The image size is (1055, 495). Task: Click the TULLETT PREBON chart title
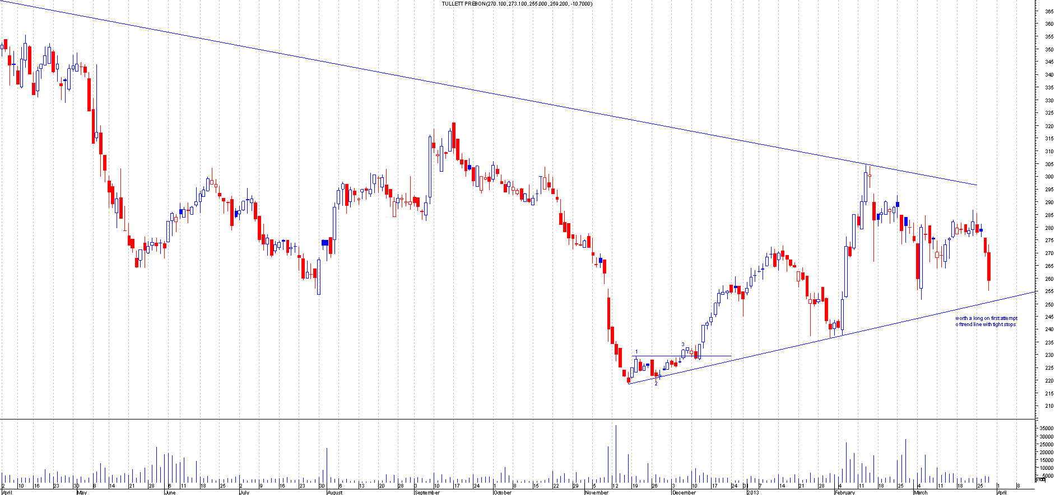click(517, 4)
